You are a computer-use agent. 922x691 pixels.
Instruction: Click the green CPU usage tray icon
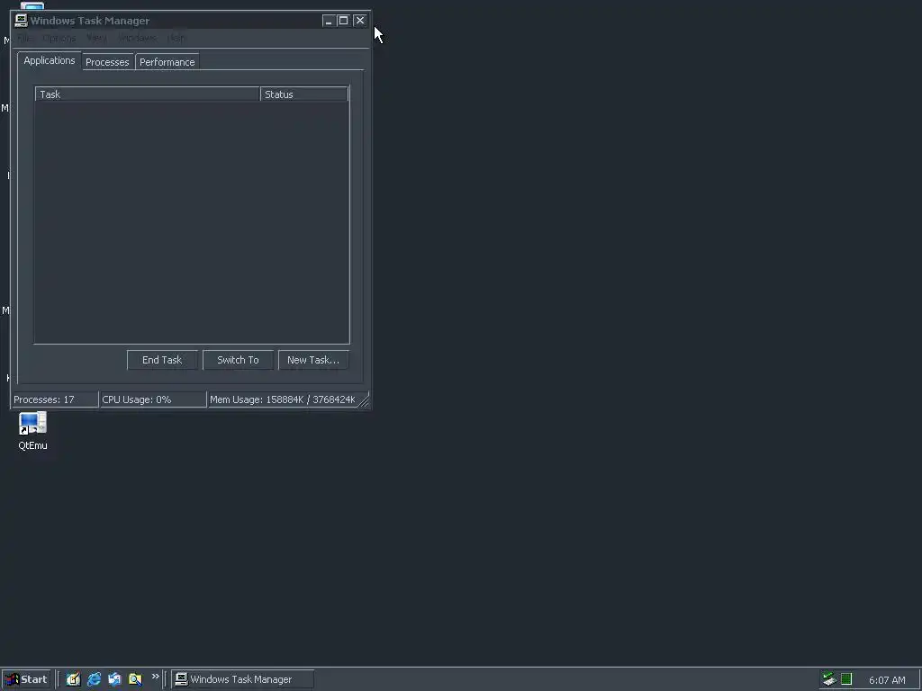(x=846, y=679)
